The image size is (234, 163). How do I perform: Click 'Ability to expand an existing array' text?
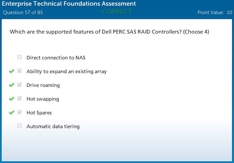coord(66,71)
